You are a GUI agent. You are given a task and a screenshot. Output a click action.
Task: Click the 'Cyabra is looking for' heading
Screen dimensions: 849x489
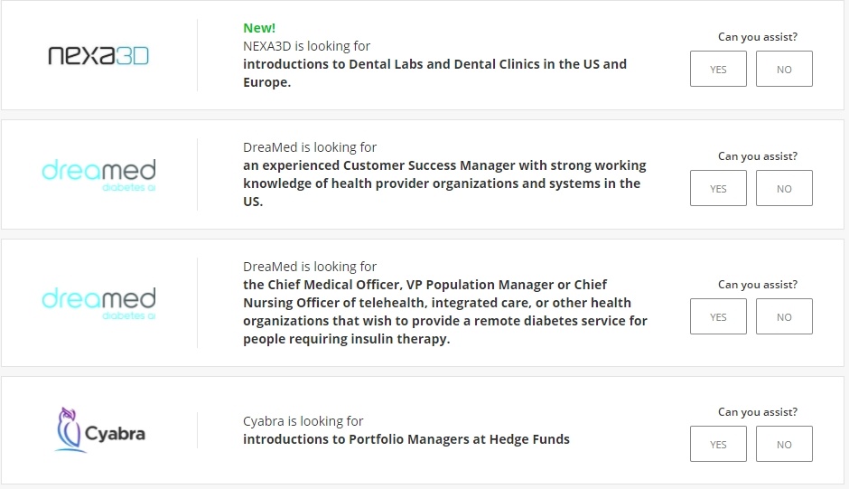pos(303,421)
